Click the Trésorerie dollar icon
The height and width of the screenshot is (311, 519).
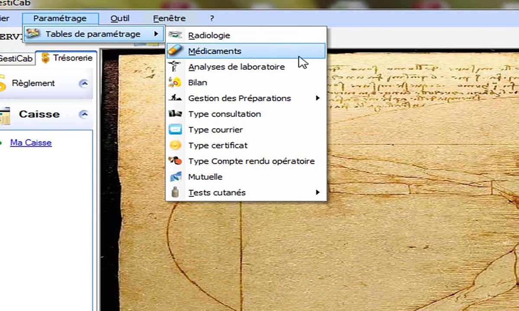point(45,58)
